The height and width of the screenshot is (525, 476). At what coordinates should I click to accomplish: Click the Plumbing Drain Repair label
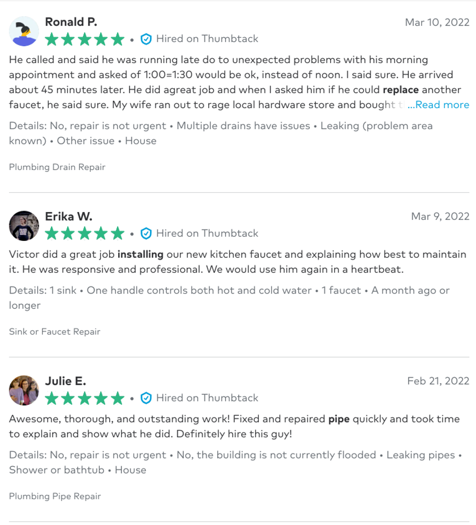click(x=57, y=167)
